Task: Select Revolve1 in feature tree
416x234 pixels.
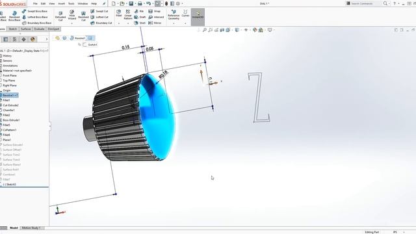Action: (10, 96)
